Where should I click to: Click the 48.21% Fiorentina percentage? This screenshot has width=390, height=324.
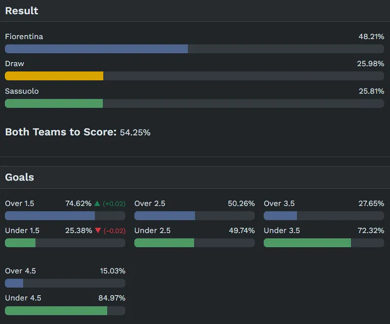coord(371,37)
